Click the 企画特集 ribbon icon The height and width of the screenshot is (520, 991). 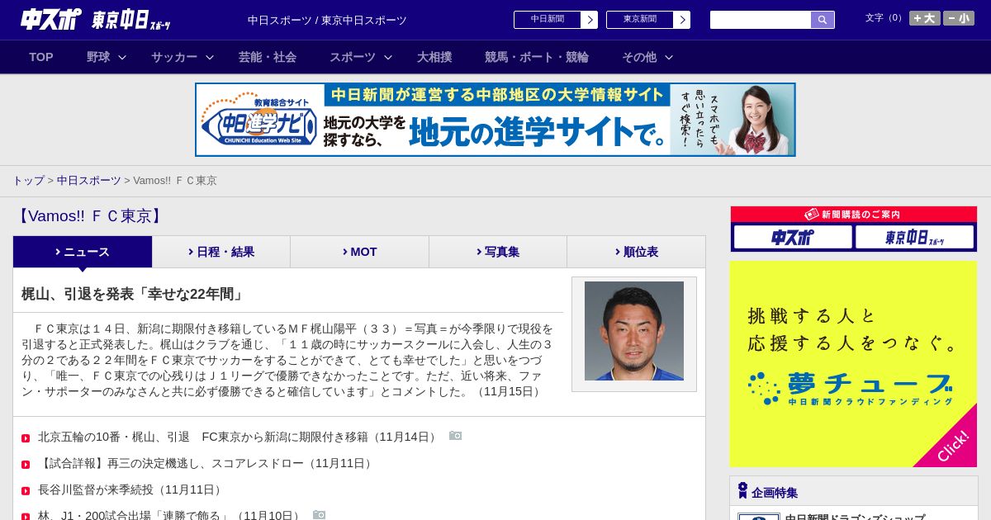click(x=742, y=490)
